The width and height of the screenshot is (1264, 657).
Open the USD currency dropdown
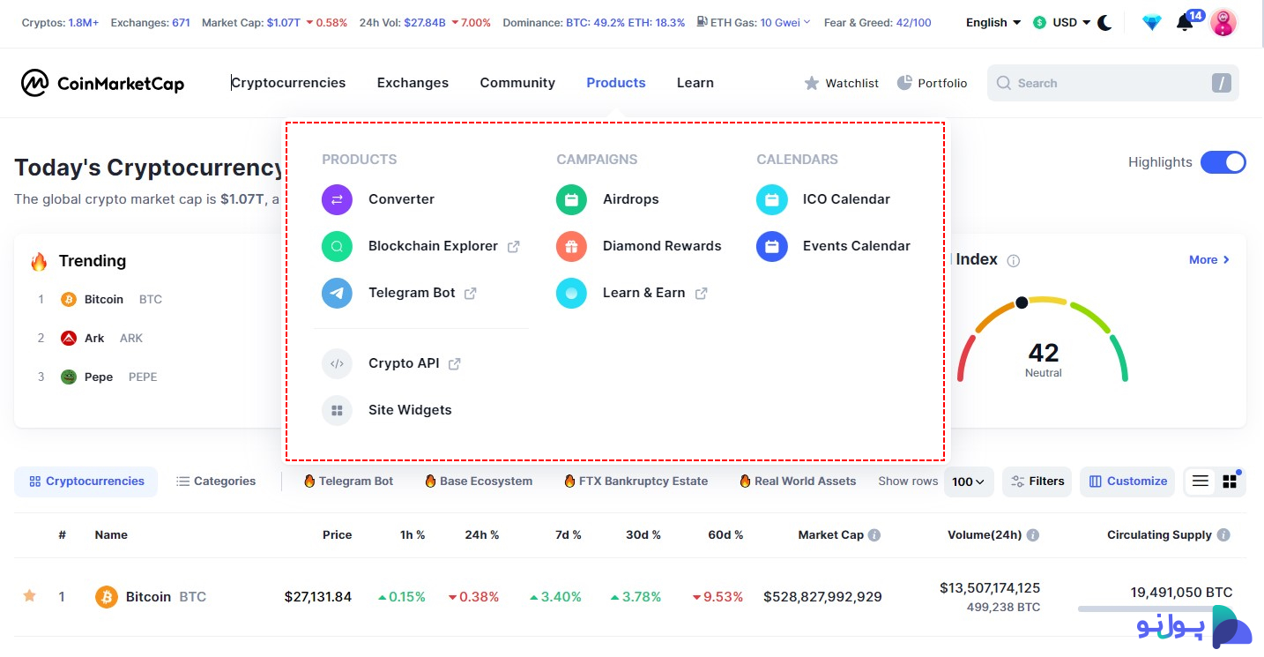(1062, 22)
